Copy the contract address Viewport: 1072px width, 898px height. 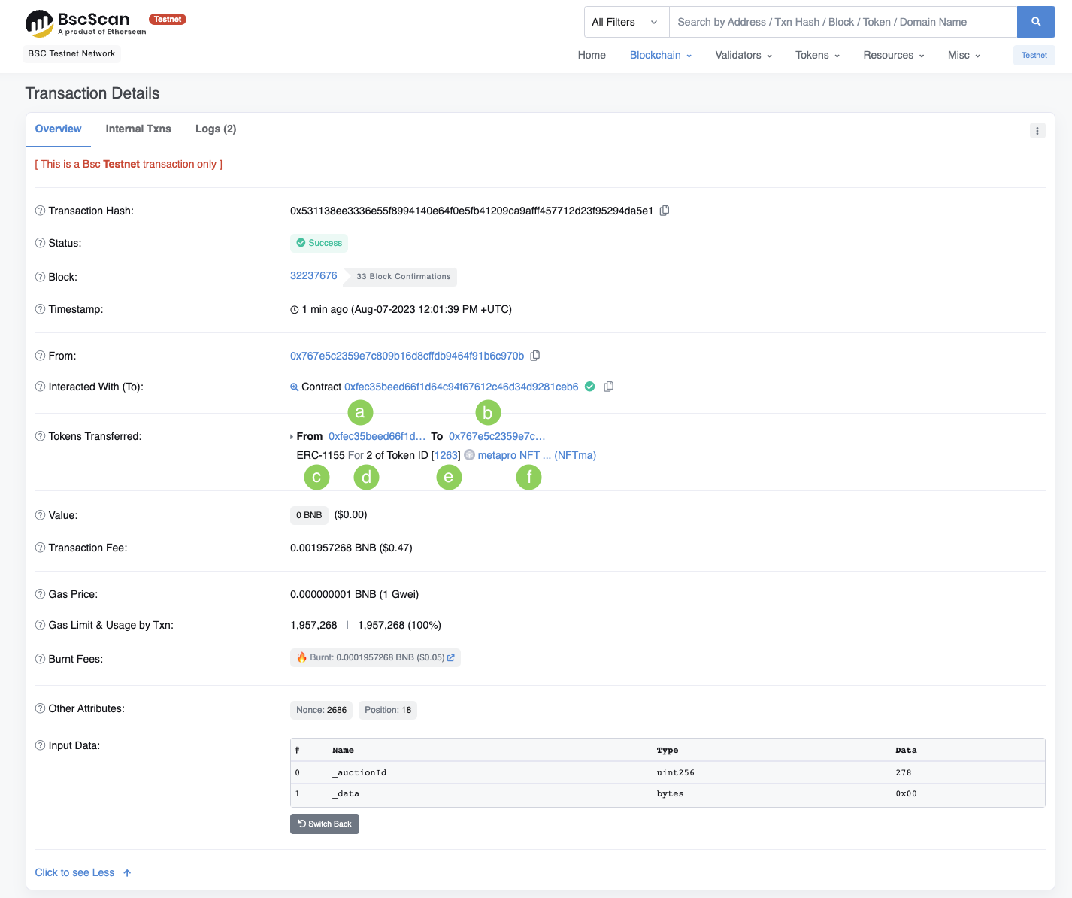(609, 387)
